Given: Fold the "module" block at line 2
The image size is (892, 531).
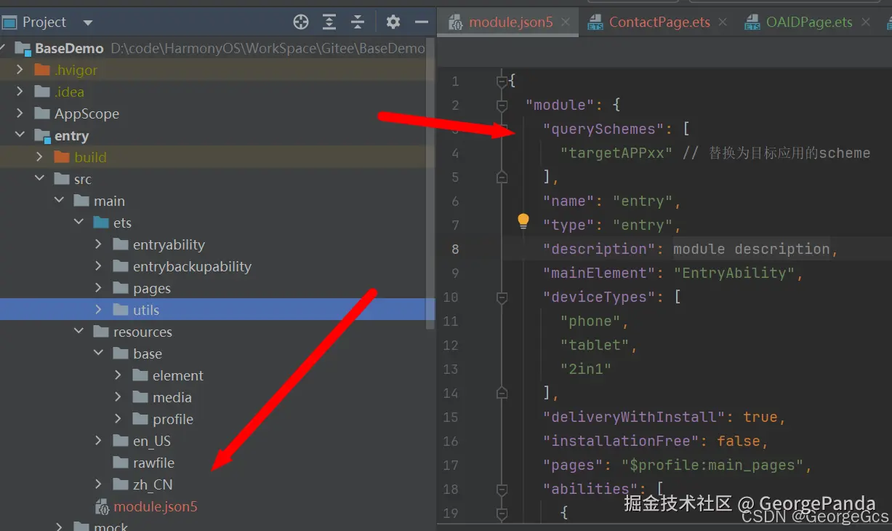Looking at the screenshot, I should pos(502,106).
